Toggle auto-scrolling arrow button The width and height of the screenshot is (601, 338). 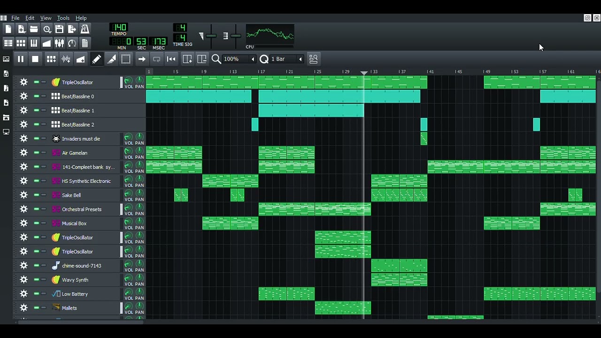pos(141,59)
